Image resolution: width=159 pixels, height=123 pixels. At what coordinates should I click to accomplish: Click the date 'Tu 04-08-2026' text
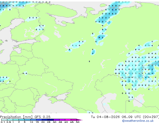tap(105, 117)
